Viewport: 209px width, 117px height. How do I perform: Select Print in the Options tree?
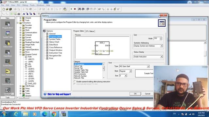pyautogui.click(x=51, y=58)
